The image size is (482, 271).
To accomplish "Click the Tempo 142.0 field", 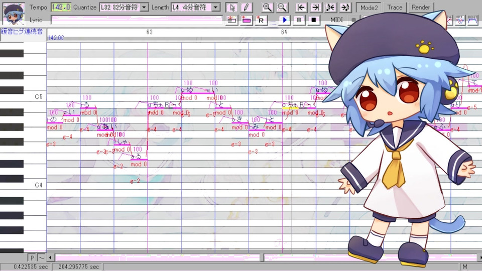I will point(61,8).
